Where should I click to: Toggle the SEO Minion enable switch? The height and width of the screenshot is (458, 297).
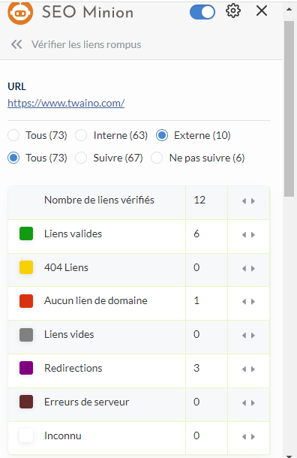202,12
